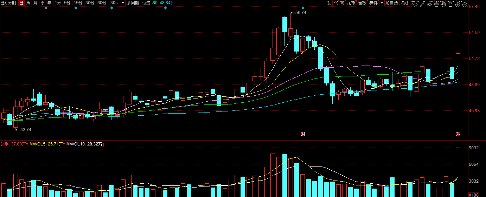Open the 连板 button
The height and width of the screenshot is (197, 486).
[x=362, y=3]
